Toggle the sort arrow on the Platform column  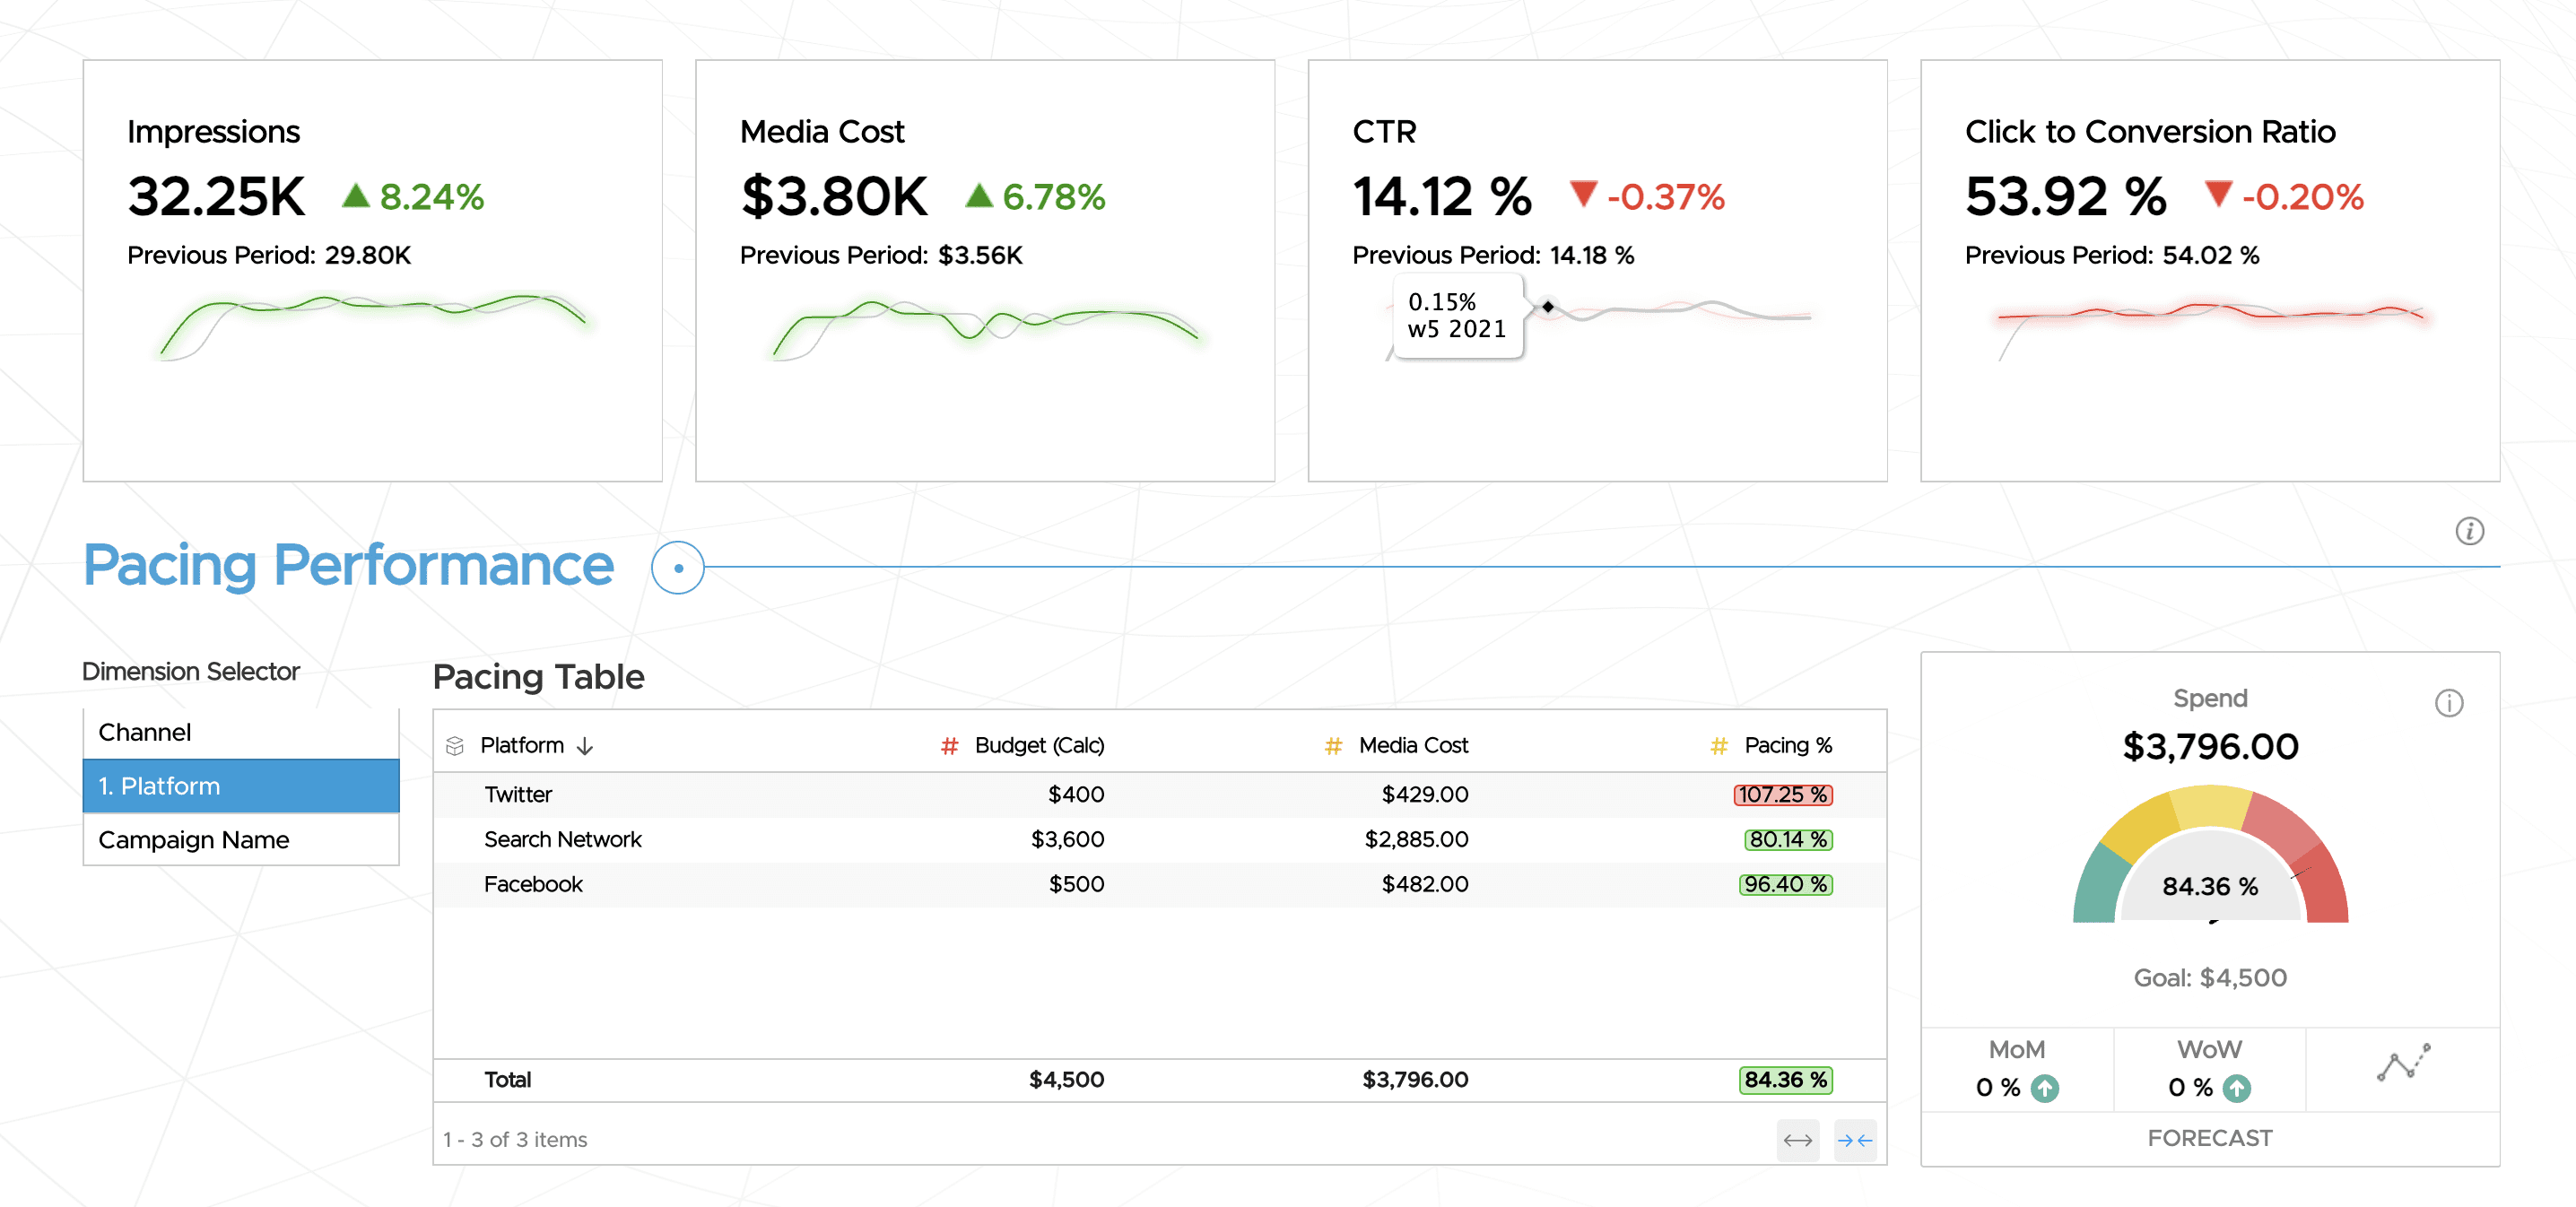tap(585, 745)
